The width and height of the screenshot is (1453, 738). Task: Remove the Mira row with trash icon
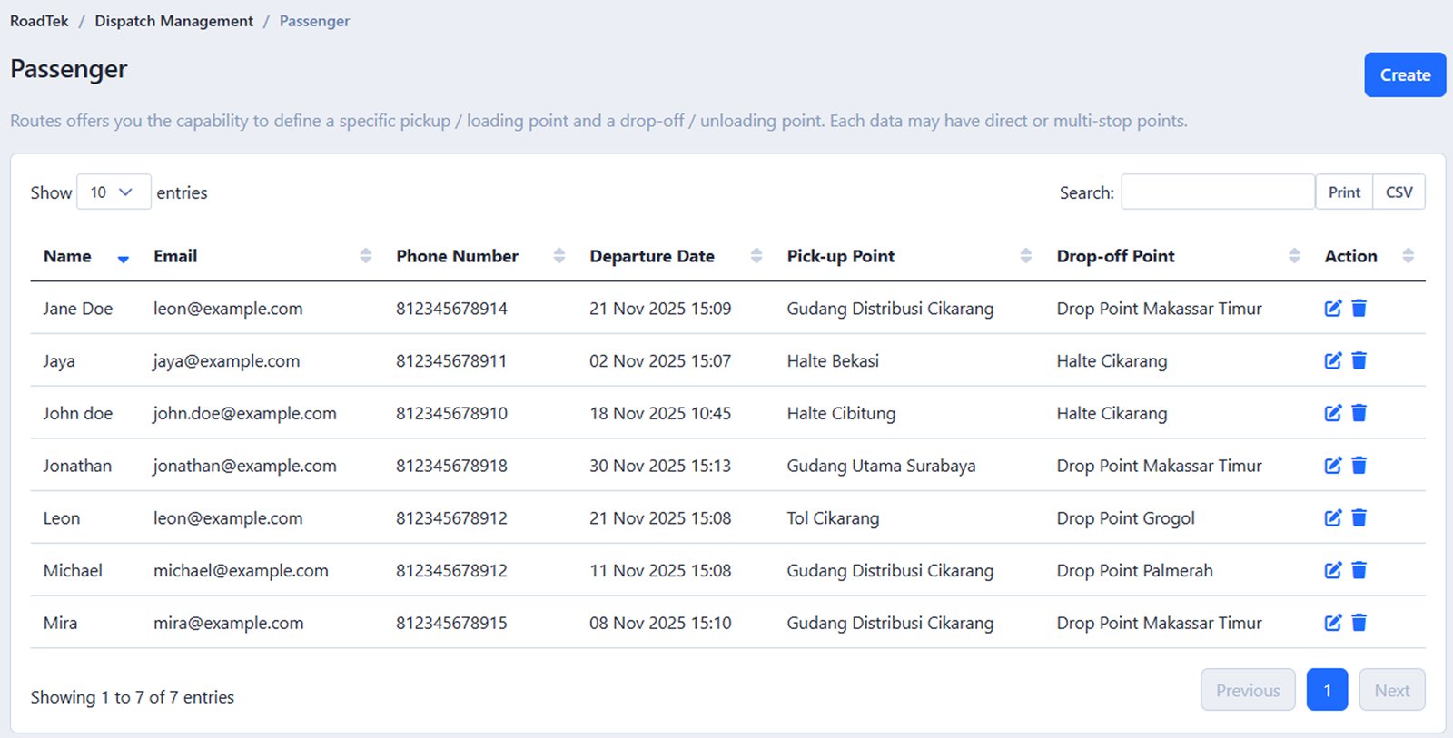1359,623
